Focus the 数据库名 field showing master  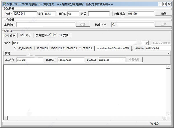[x=141, y=13]
